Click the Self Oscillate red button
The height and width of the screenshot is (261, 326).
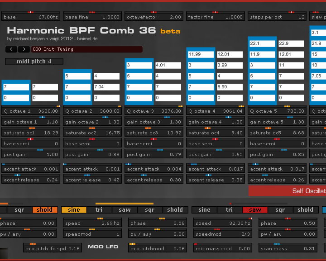click(288, 191)
